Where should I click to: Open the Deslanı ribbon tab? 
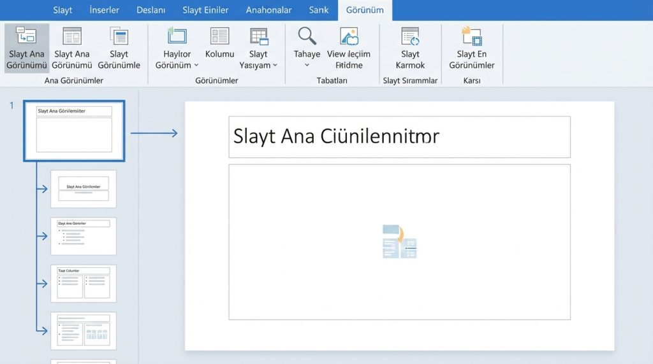coord(150,10)
